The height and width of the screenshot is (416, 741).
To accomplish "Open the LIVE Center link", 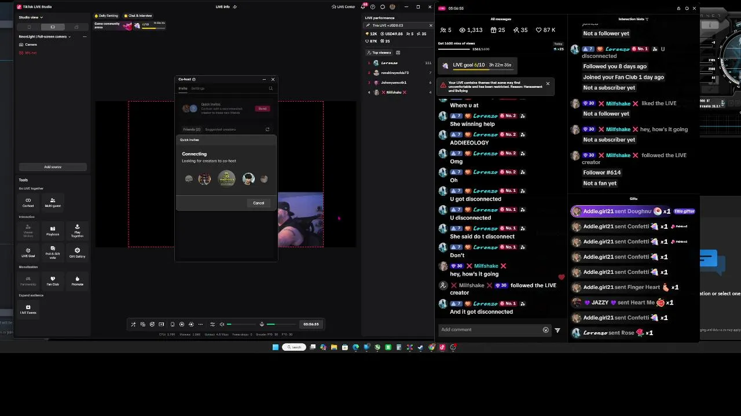I will tap(343, 7).
